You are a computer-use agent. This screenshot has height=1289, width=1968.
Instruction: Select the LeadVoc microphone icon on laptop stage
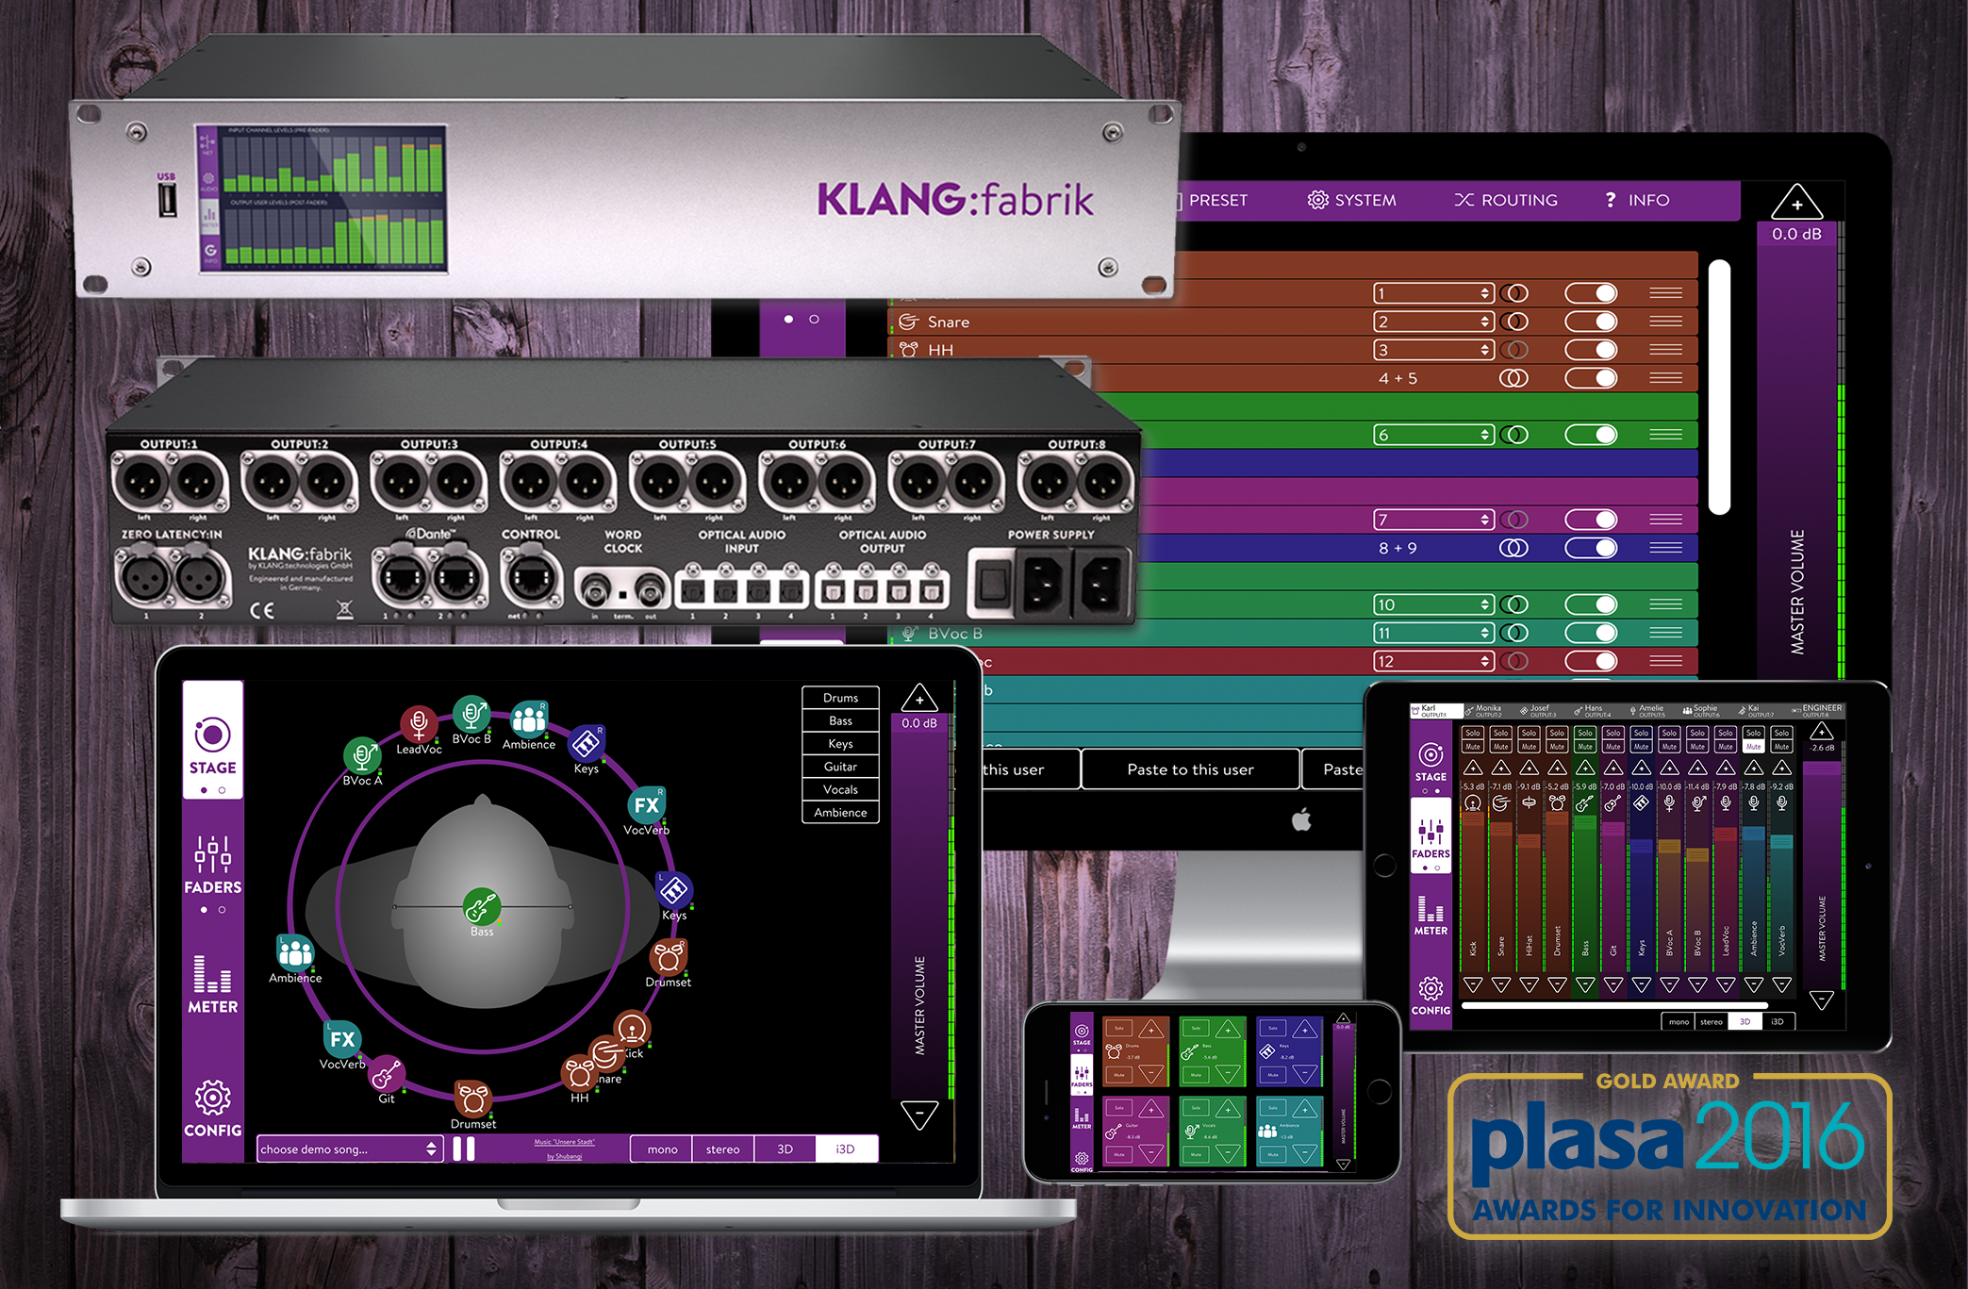[x=419, y=724]
